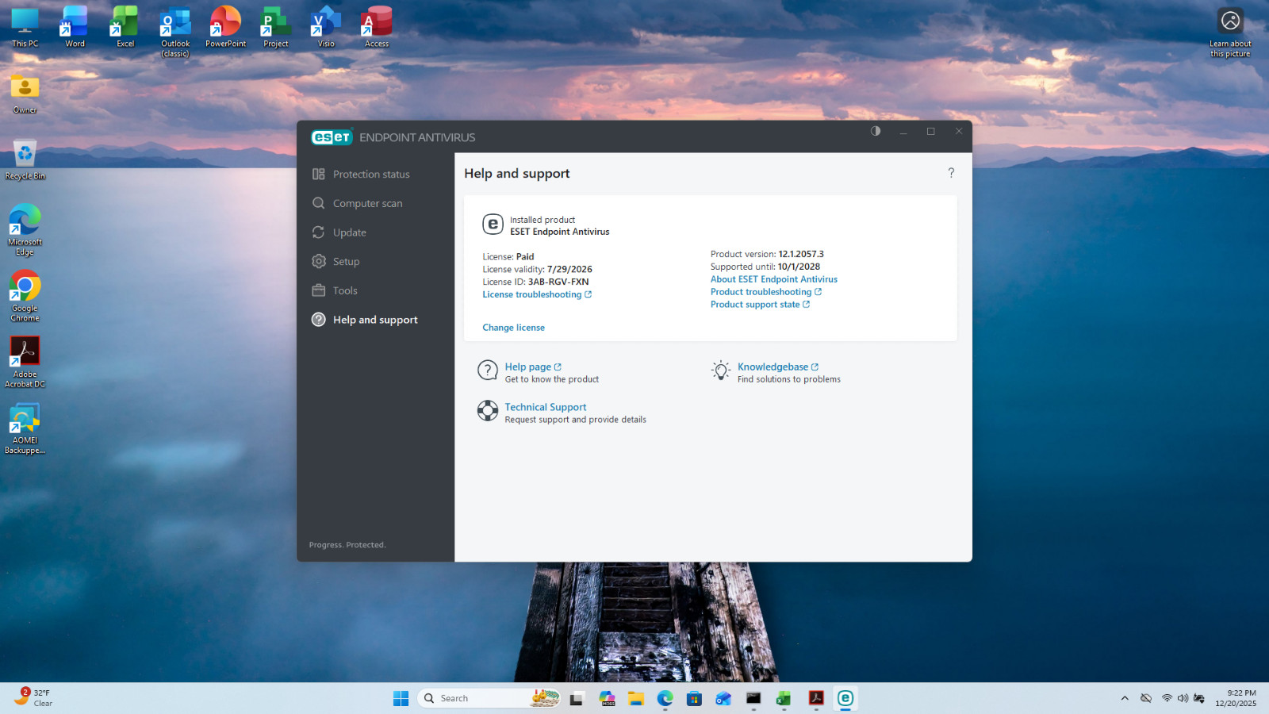
Task: Click the Knowledgebase lightbulb icon
Action: coord(721,370)
